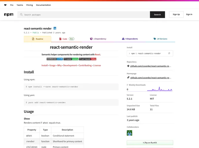Click the '3 years ago' last publish value
The image size is (199, 148).
pyautogui.click(x=133, y=120)
